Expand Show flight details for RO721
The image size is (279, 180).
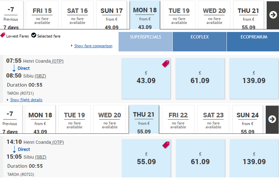[26, 100]
